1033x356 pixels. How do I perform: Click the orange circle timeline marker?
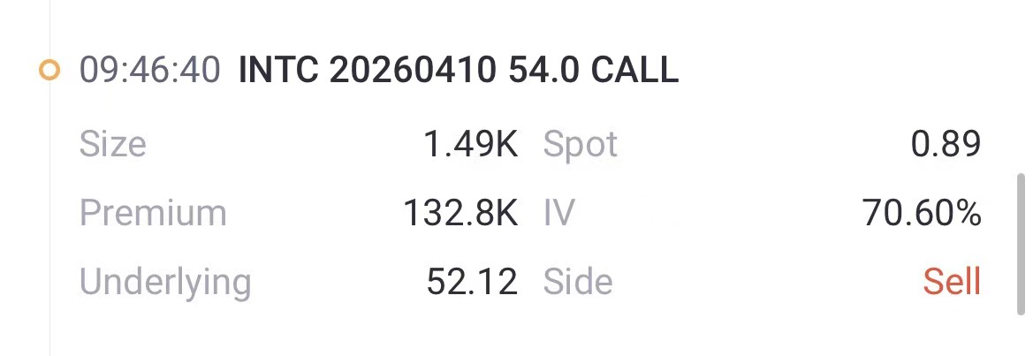click(x=49, y=71)
